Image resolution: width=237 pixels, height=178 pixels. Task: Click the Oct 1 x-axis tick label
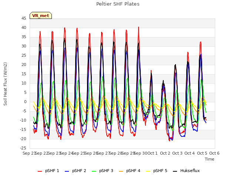(x=153, y=153)
